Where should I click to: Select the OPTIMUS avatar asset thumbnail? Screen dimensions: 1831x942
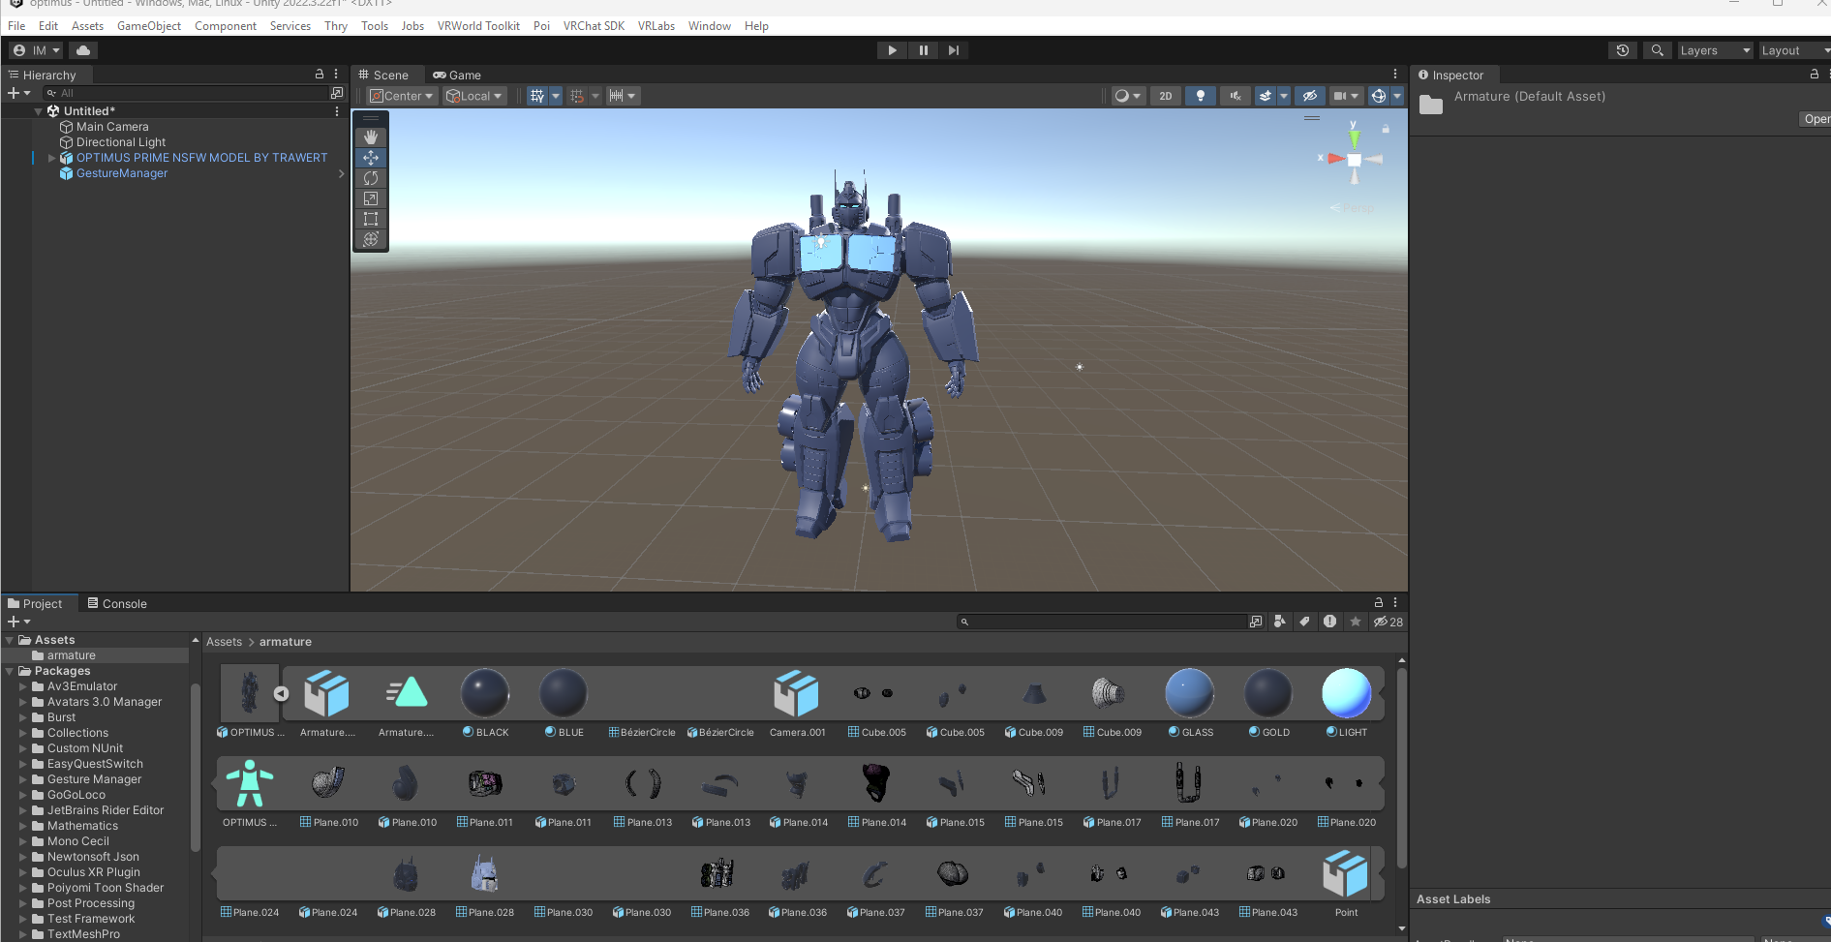tap(250, 783)
